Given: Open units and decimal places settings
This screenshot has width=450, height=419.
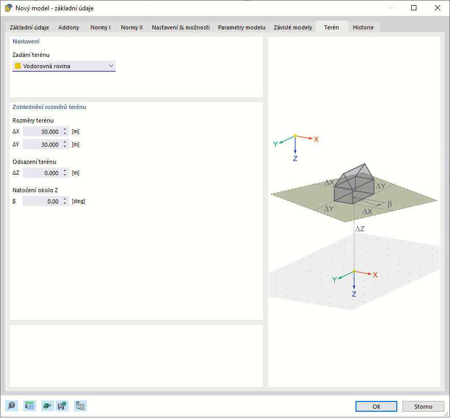Looking at the screenshot, I should tap(29, 406).
